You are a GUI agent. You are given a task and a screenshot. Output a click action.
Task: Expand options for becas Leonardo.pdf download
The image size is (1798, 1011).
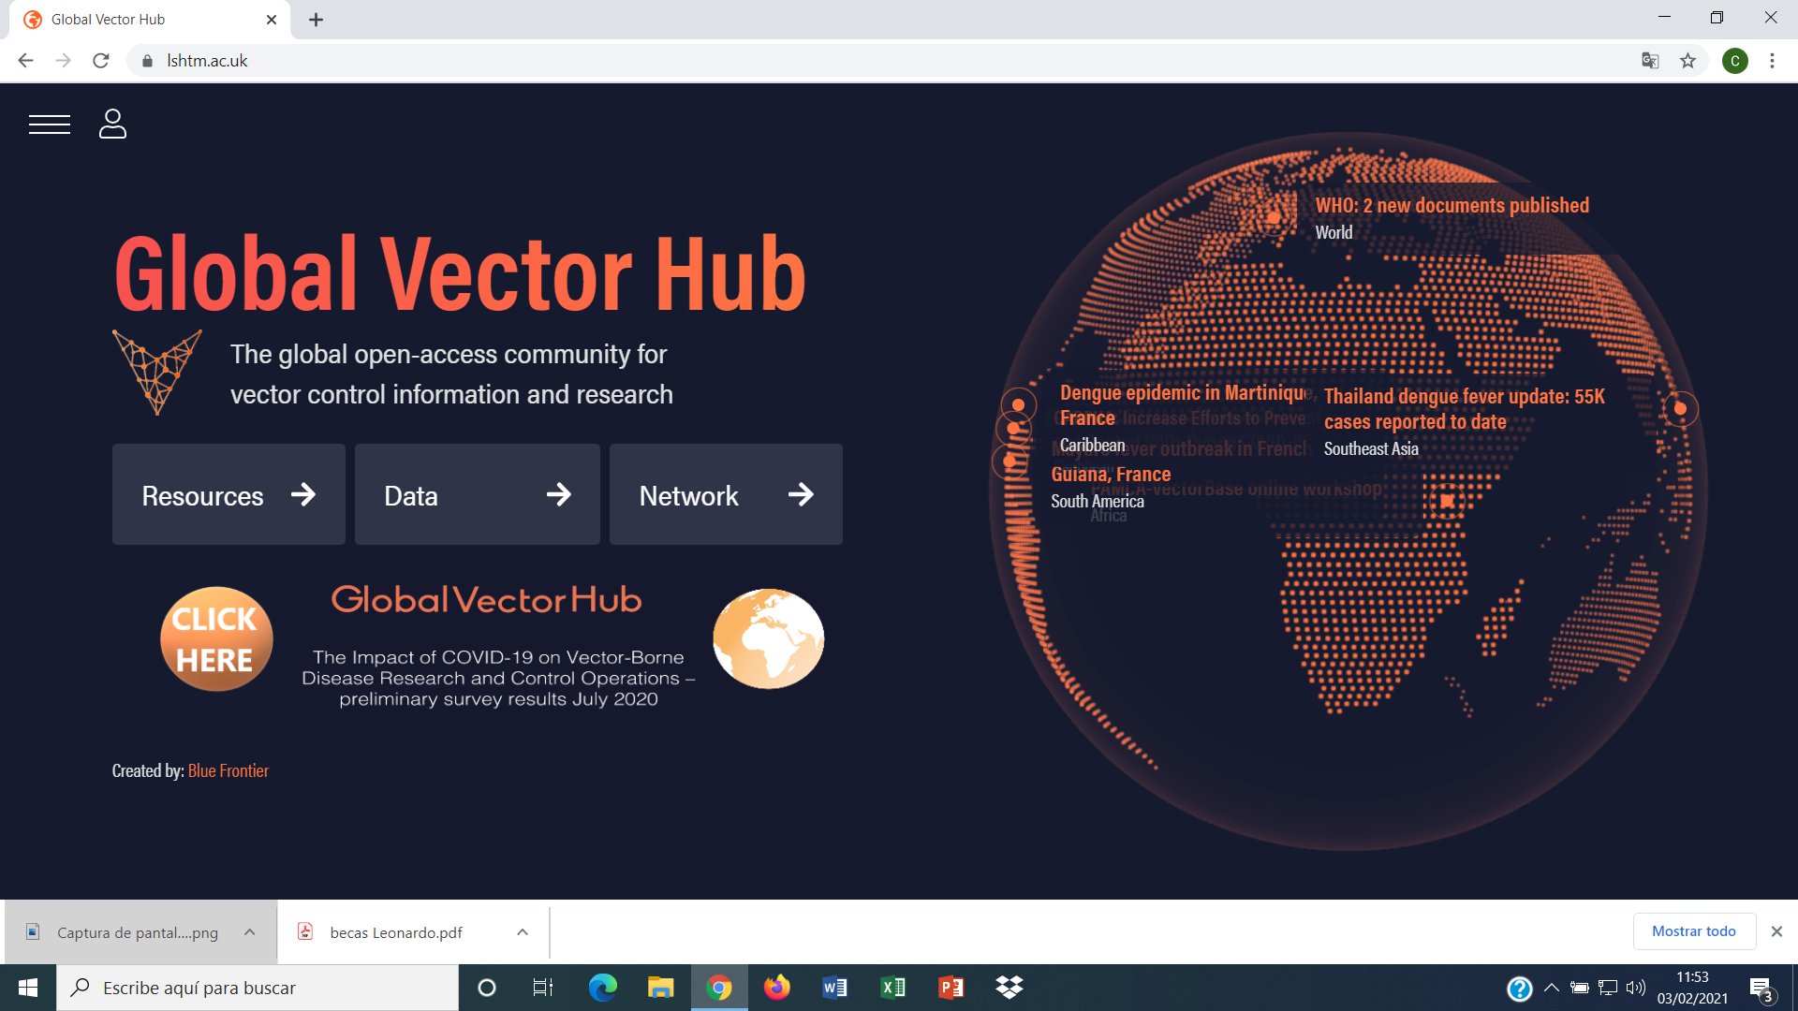pos(523,932)
